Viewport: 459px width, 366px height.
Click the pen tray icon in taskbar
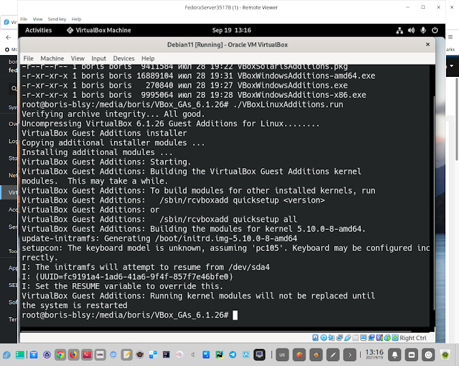pos(333,354)
